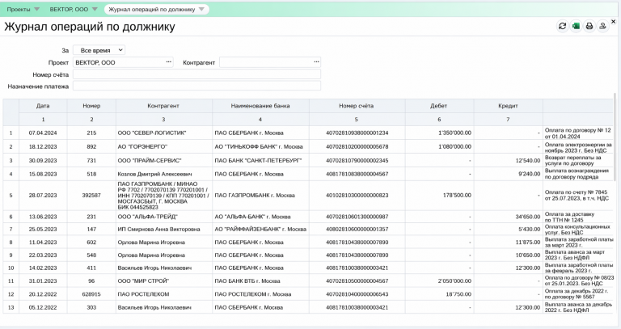Screen dimensions: 621x329
Task: Open the Проекты breadcrumb tab
Action: click(19, 9)
